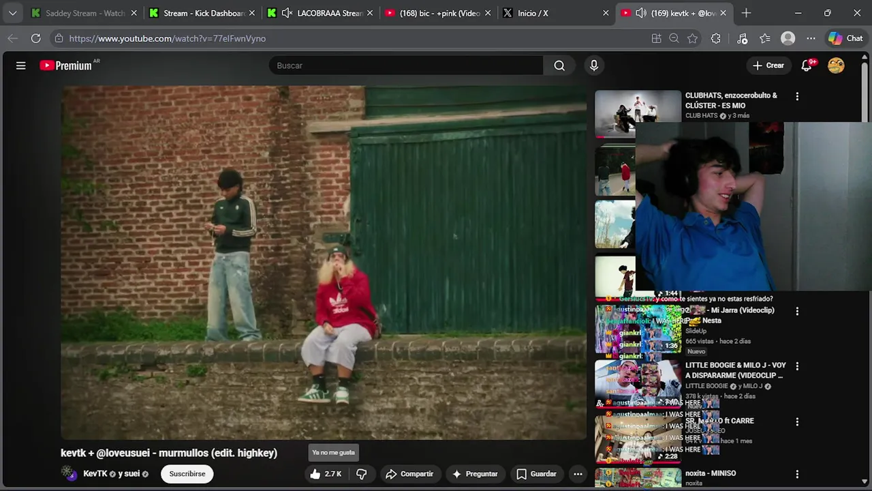Open browser extensions puzzle icon
The image size is (872, 491).
pos(715,39)
